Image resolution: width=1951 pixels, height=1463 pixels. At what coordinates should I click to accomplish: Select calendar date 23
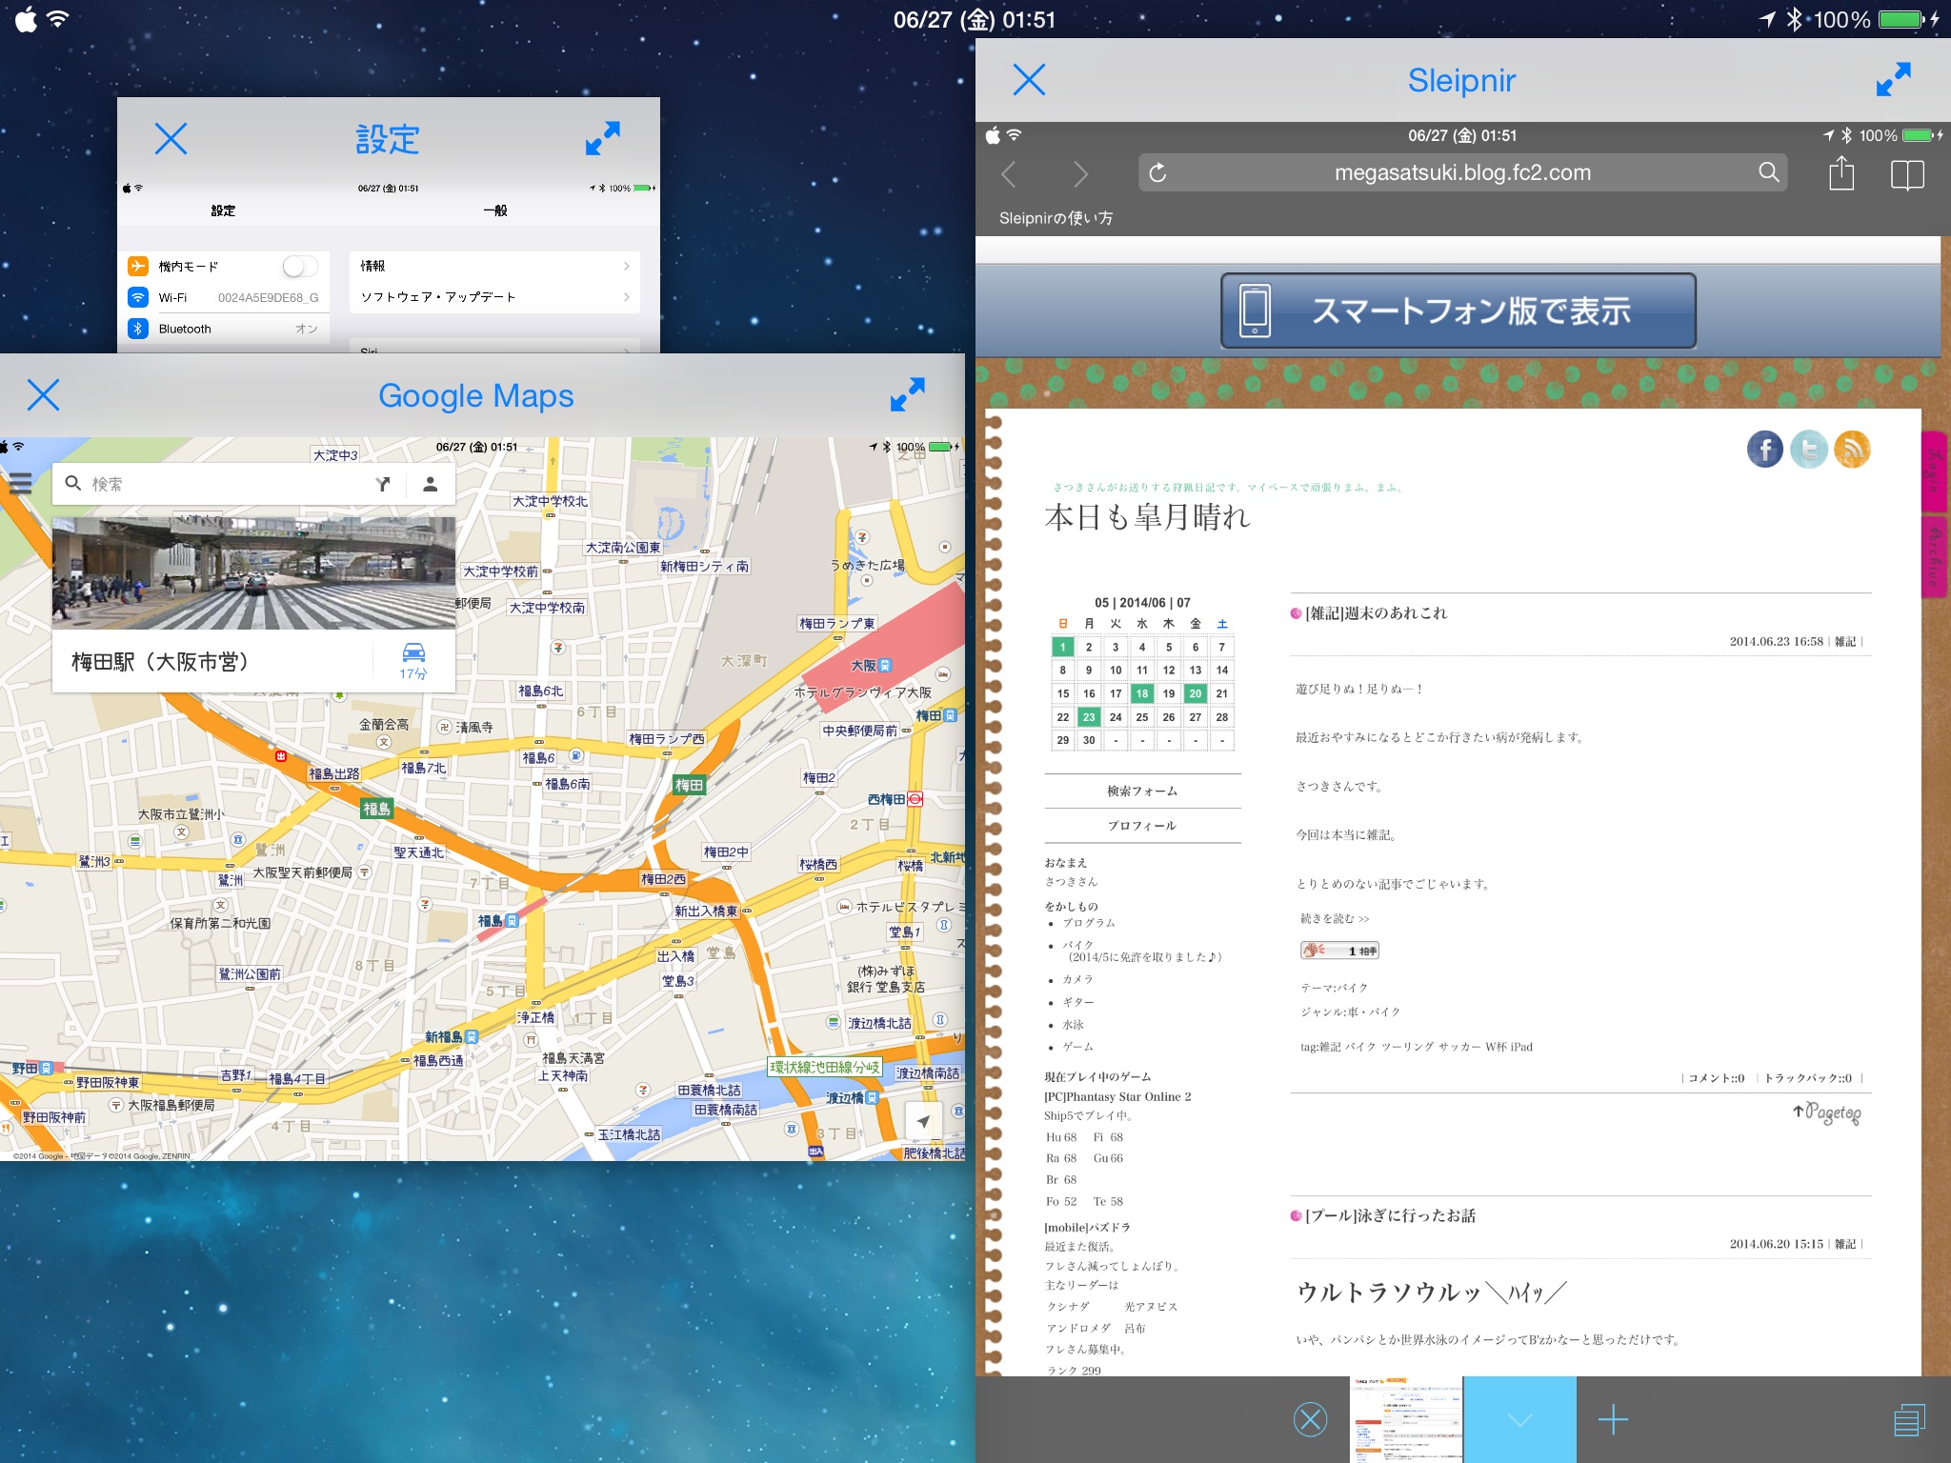tap(1089, 716)
